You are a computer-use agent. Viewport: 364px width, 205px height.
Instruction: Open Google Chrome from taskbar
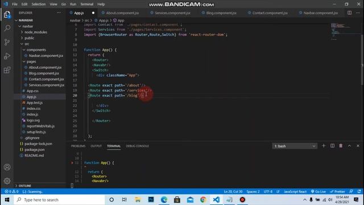203,200
